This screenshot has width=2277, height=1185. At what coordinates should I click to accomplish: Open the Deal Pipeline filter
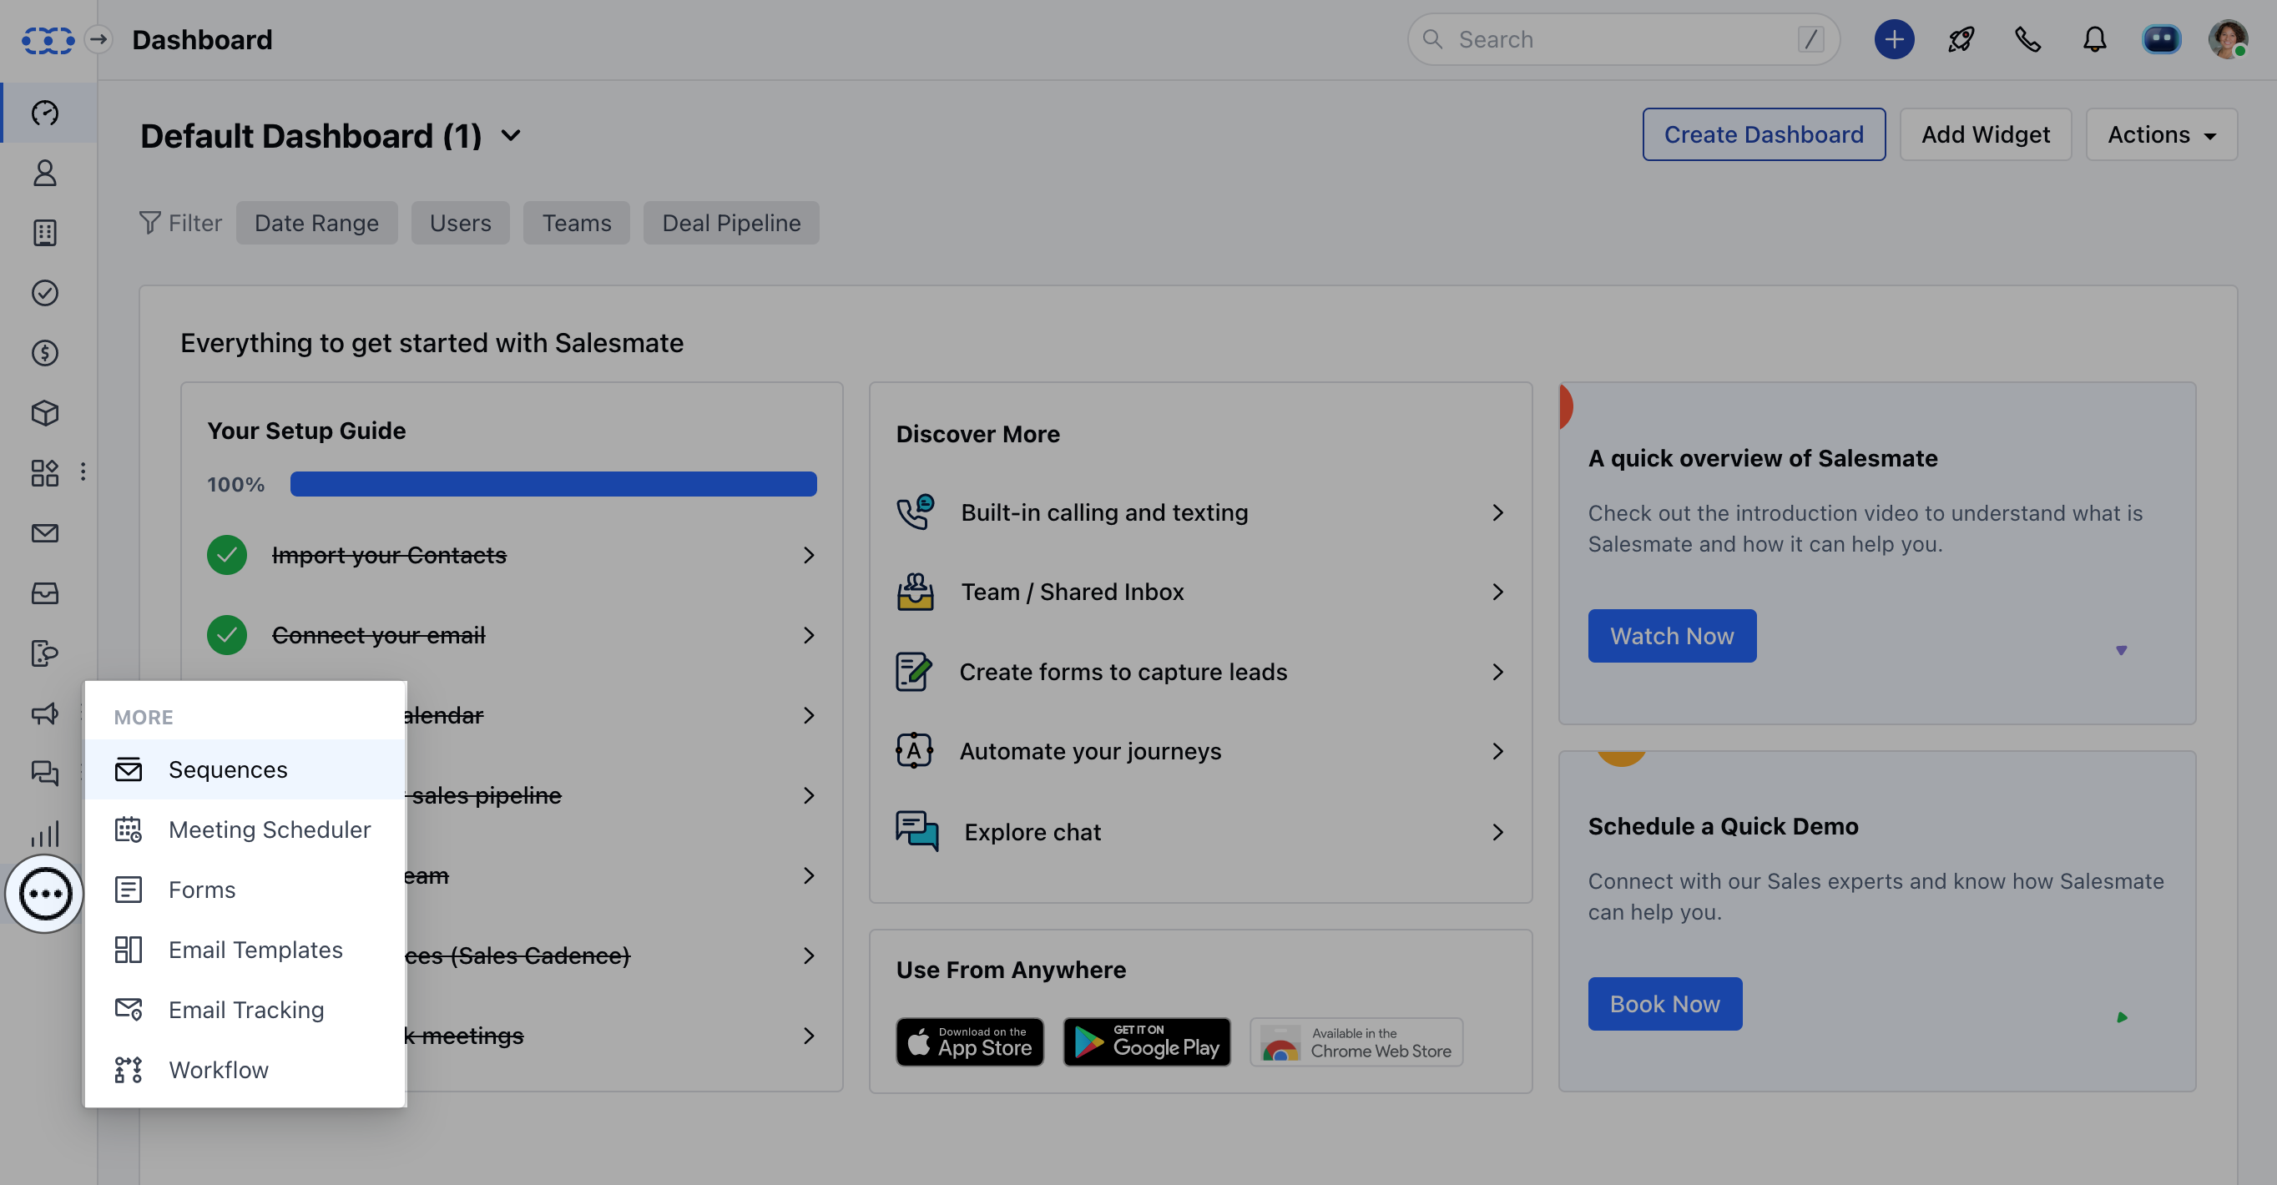731,223
